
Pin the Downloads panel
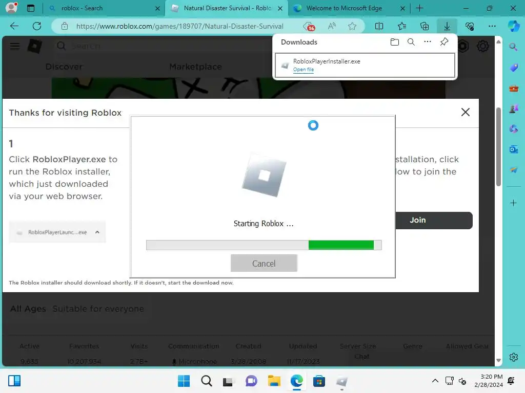pos(444,42)
